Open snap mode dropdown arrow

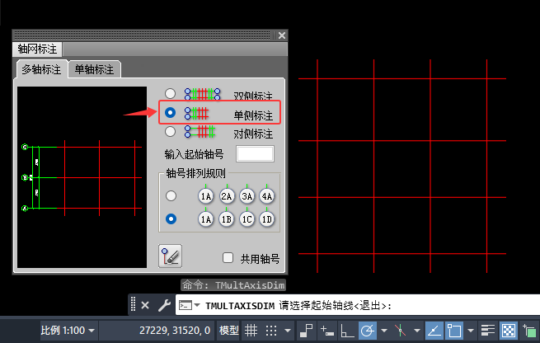point(288,331)
